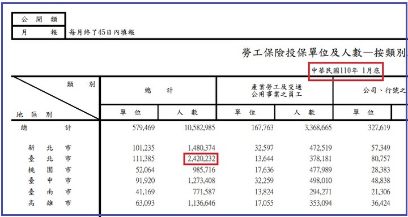Click the value 32,597
This screenshot has height=217, width=408.
[264, 148]
